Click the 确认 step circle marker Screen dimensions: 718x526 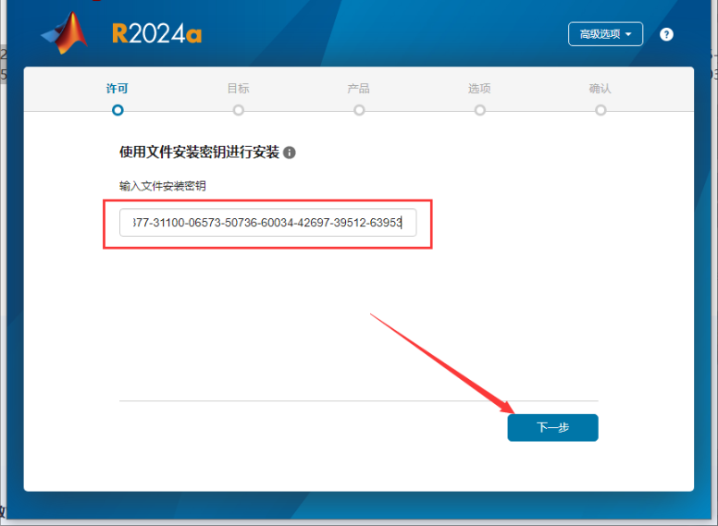tap(600, 110)
